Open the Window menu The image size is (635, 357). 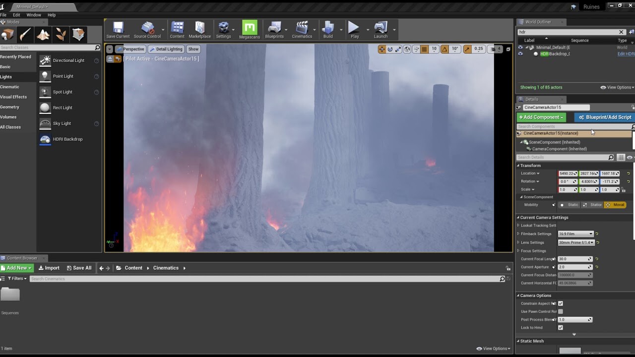[x=33, y=15]
